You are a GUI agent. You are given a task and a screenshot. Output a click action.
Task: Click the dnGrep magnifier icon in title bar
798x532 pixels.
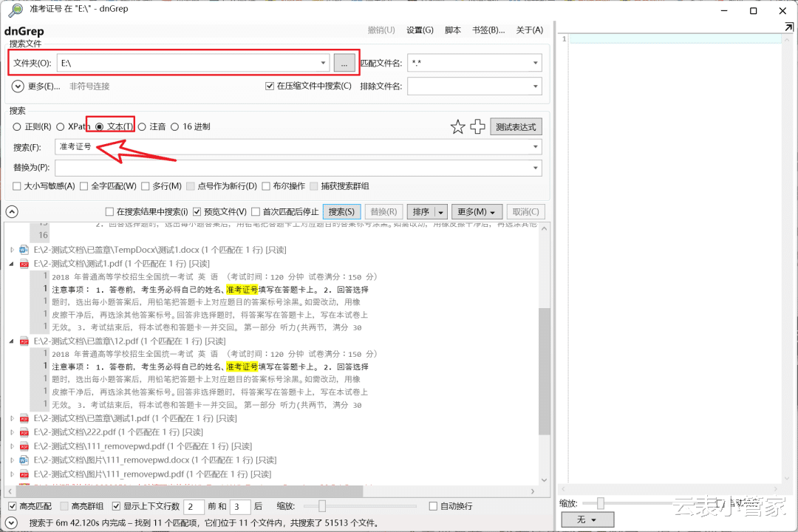(x=16, y=9)
